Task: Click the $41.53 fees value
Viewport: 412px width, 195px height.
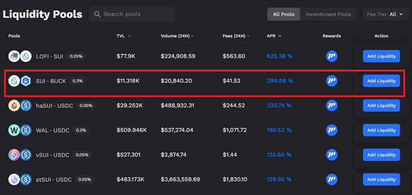Action: pyautogui.click(x=232, y=81)
